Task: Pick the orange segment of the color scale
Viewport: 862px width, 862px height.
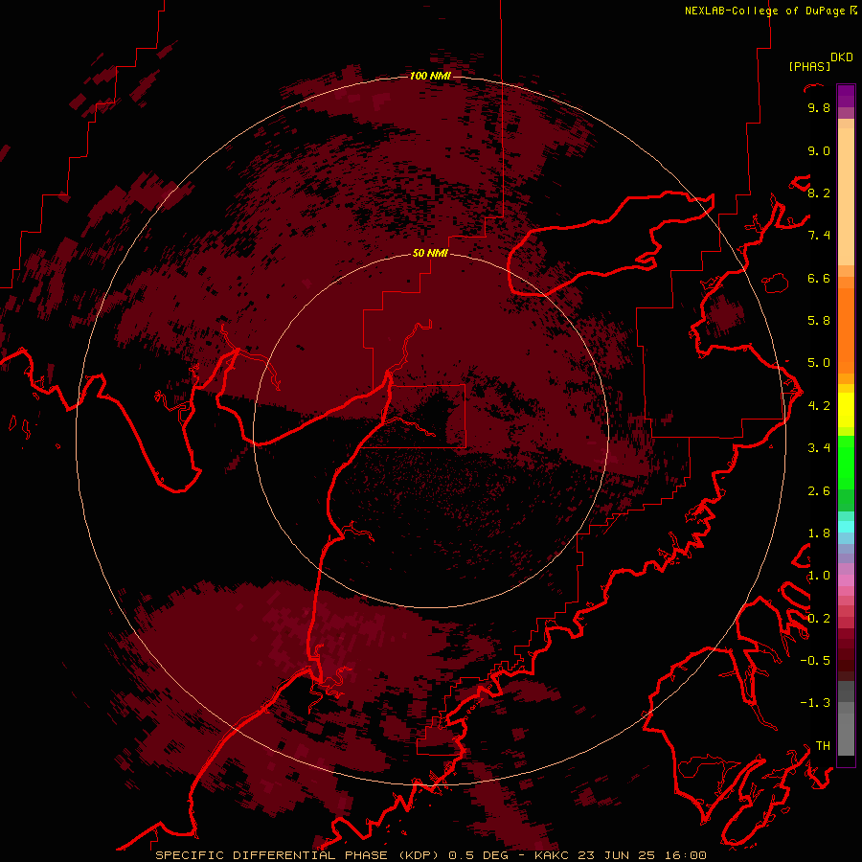Action: pyautogui.click(x=846, y=329)
